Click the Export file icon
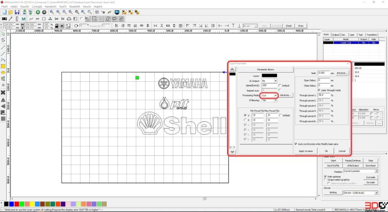Image resolution: width=388 pixels, height=212 pixels. pos(31,12)
